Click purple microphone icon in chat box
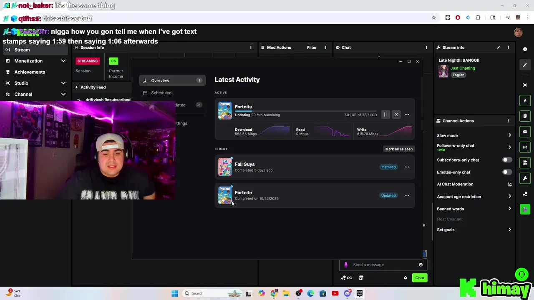Viewport: 534px width, 300px height. coord(345,265)
